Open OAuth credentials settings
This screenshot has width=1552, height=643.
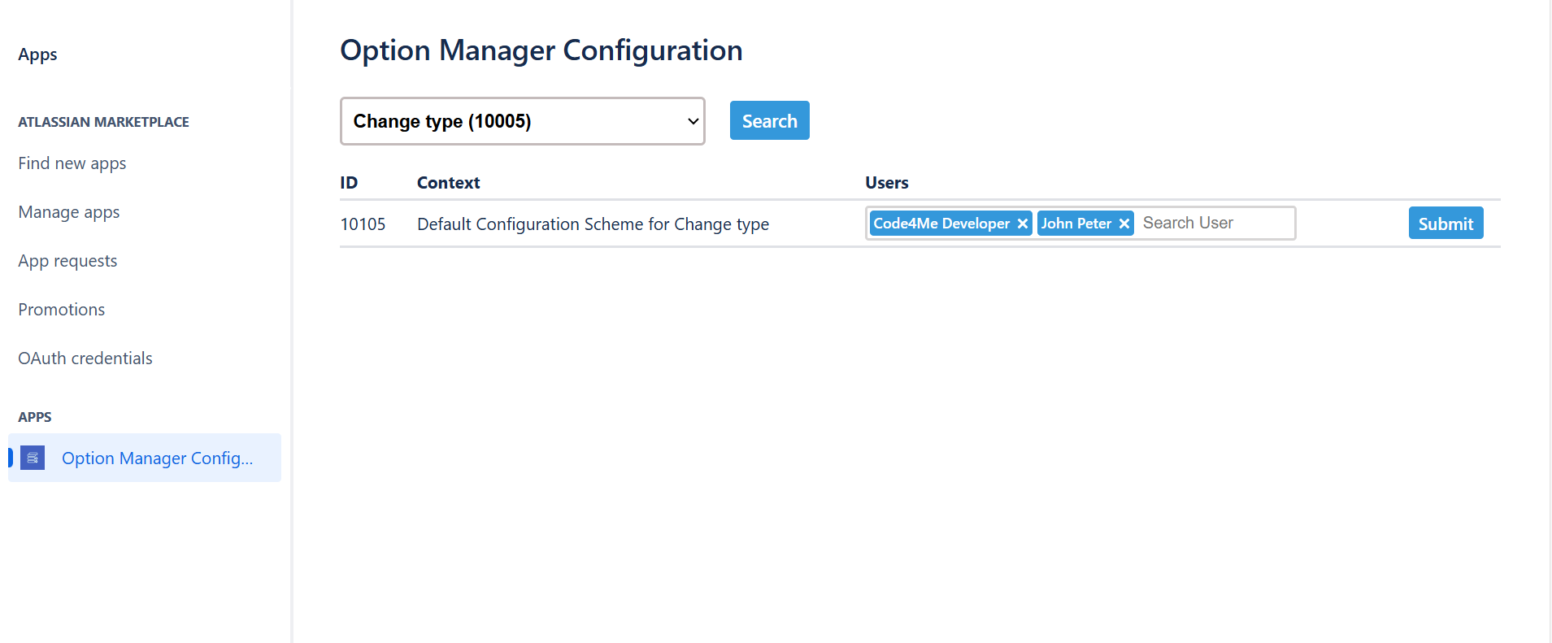85,358
